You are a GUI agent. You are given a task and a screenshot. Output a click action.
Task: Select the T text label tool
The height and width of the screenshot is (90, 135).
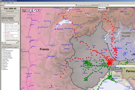38,10
